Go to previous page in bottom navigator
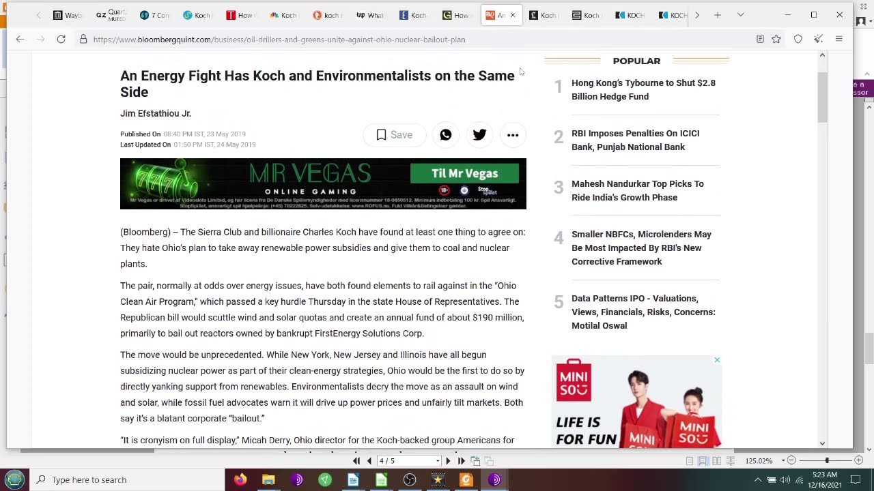This screenshot has width=874, height=491. (369, 461)
